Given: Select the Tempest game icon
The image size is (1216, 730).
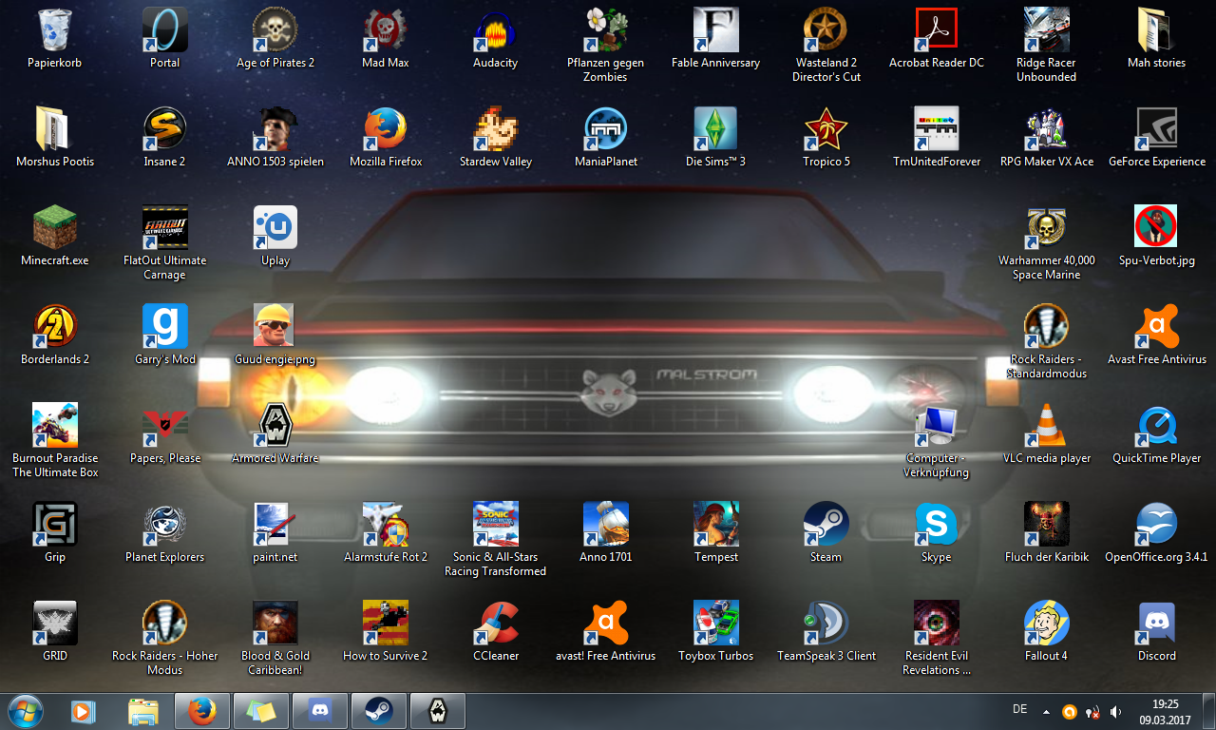Looking at the screenshot, I should [716, 525].
